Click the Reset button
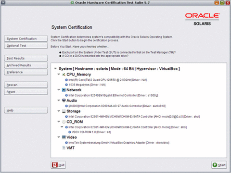 (x=26, y=92)
